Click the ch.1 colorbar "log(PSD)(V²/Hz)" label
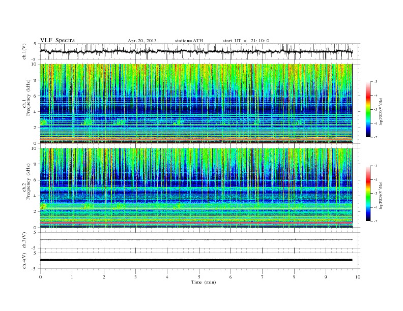The height and width of the screenshot is (311, 403). click(x=382, y=112)
